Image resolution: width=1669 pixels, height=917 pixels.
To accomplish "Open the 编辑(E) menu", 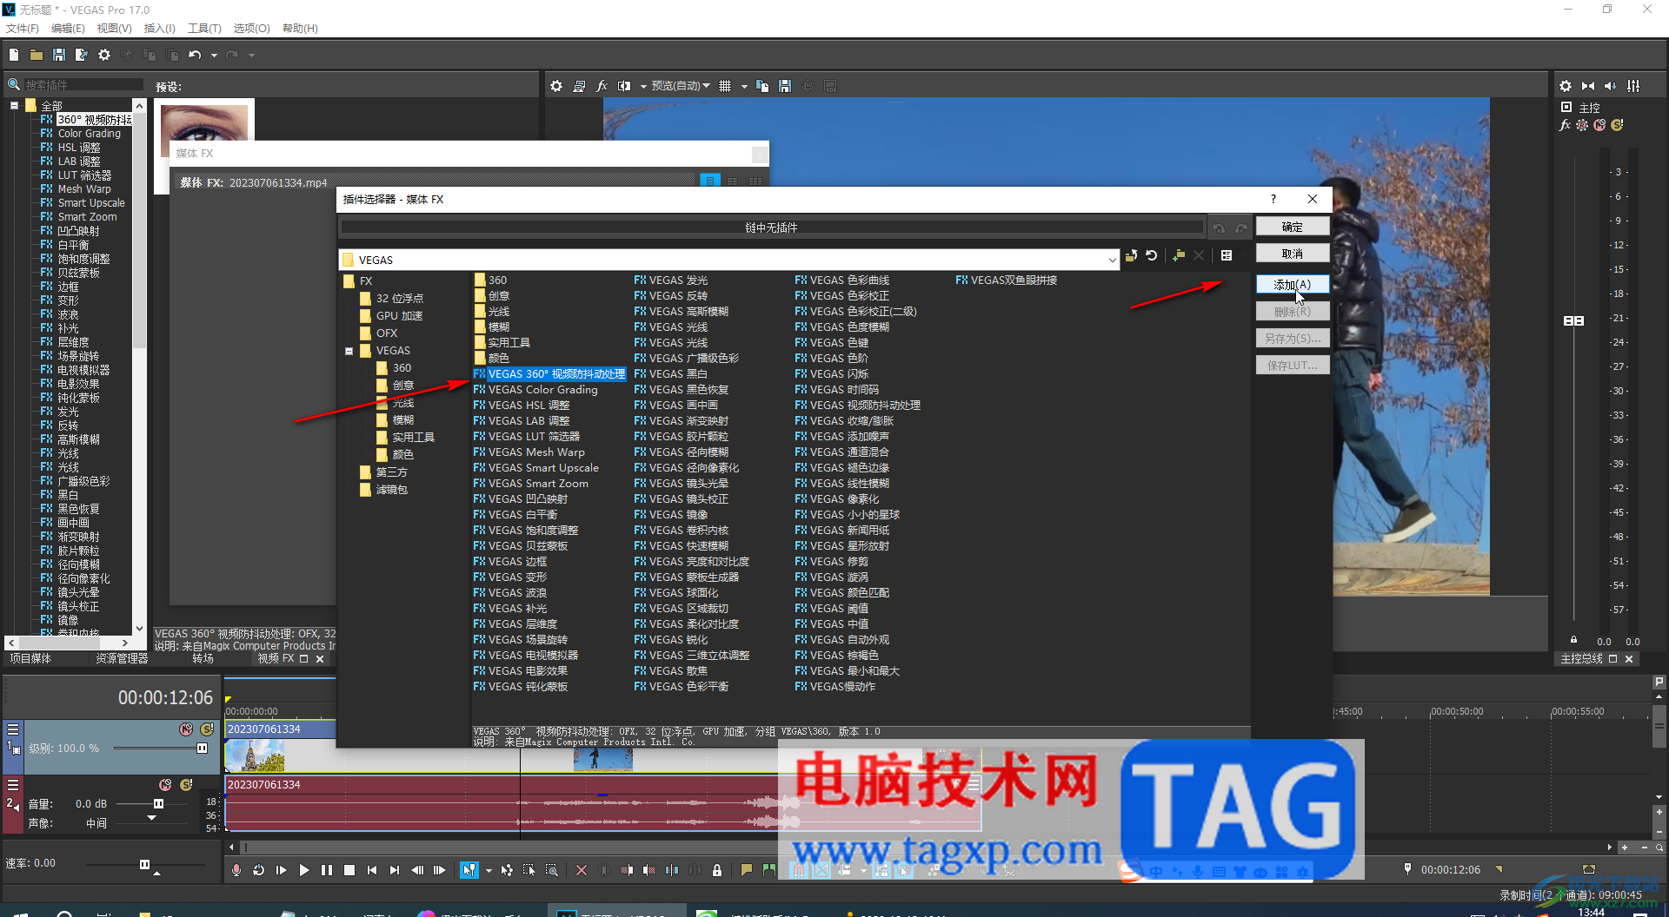I will 68,29.
